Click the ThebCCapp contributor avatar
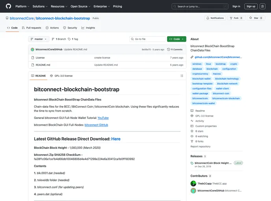The width and height of the screenshot is (271, 201). tap(193, 183)
